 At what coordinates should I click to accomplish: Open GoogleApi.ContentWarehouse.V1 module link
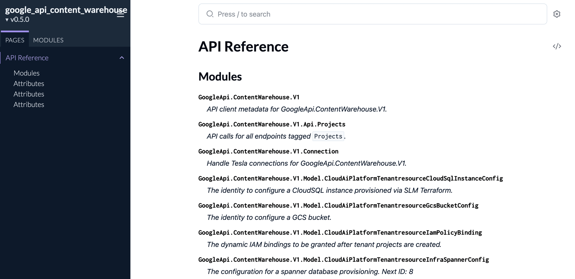click(x=249, y=97)
